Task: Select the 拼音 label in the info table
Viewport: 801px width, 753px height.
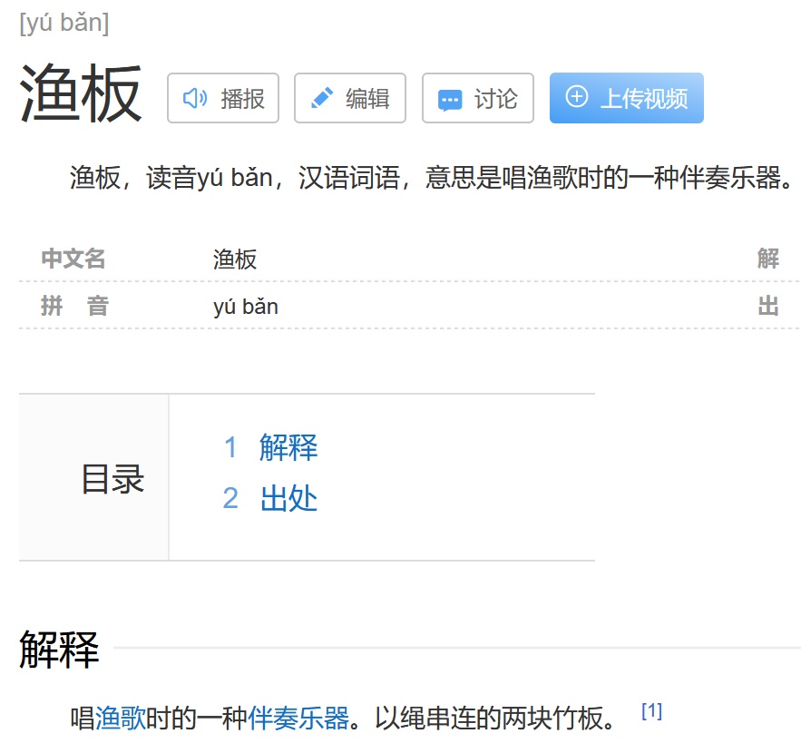Action: coord(73,307)
